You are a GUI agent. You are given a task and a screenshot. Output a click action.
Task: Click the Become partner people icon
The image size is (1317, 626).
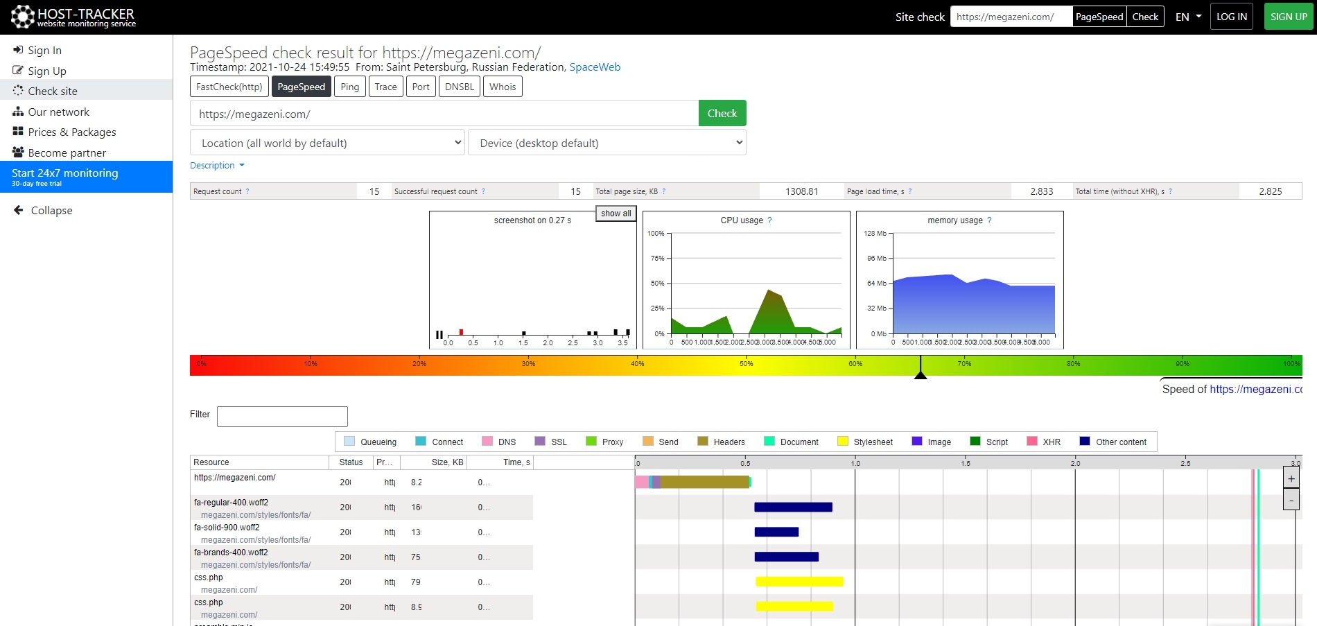[x=18, y=153]
